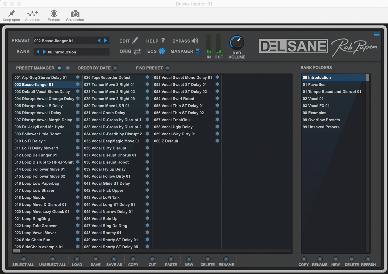This screenshot has height=274, width=388.
Task: Take a Screenshot with camera icon
Action: coord(75,14)
